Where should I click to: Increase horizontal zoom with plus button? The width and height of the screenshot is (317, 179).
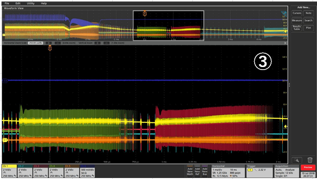pos(48,43)
